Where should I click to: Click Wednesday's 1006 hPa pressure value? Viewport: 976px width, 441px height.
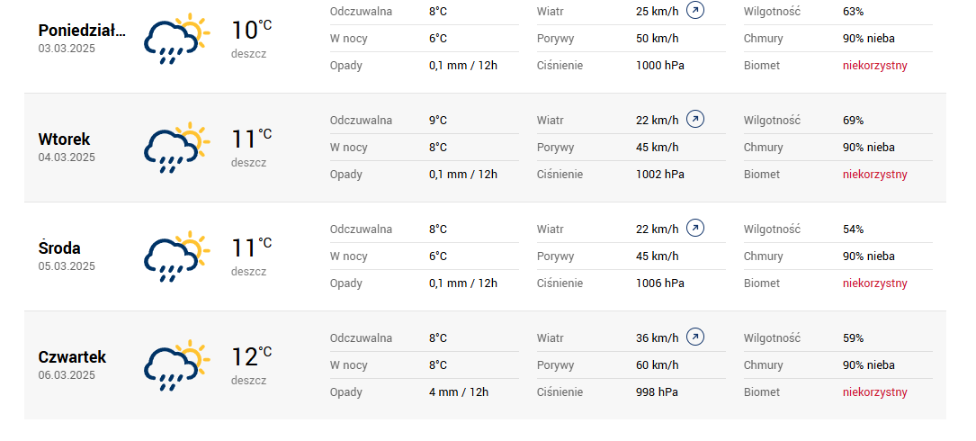coord(659,283)
